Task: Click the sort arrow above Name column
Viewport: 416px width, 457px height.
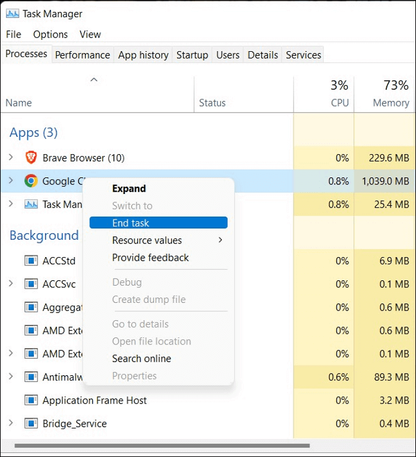Action: tap(94, 80)
